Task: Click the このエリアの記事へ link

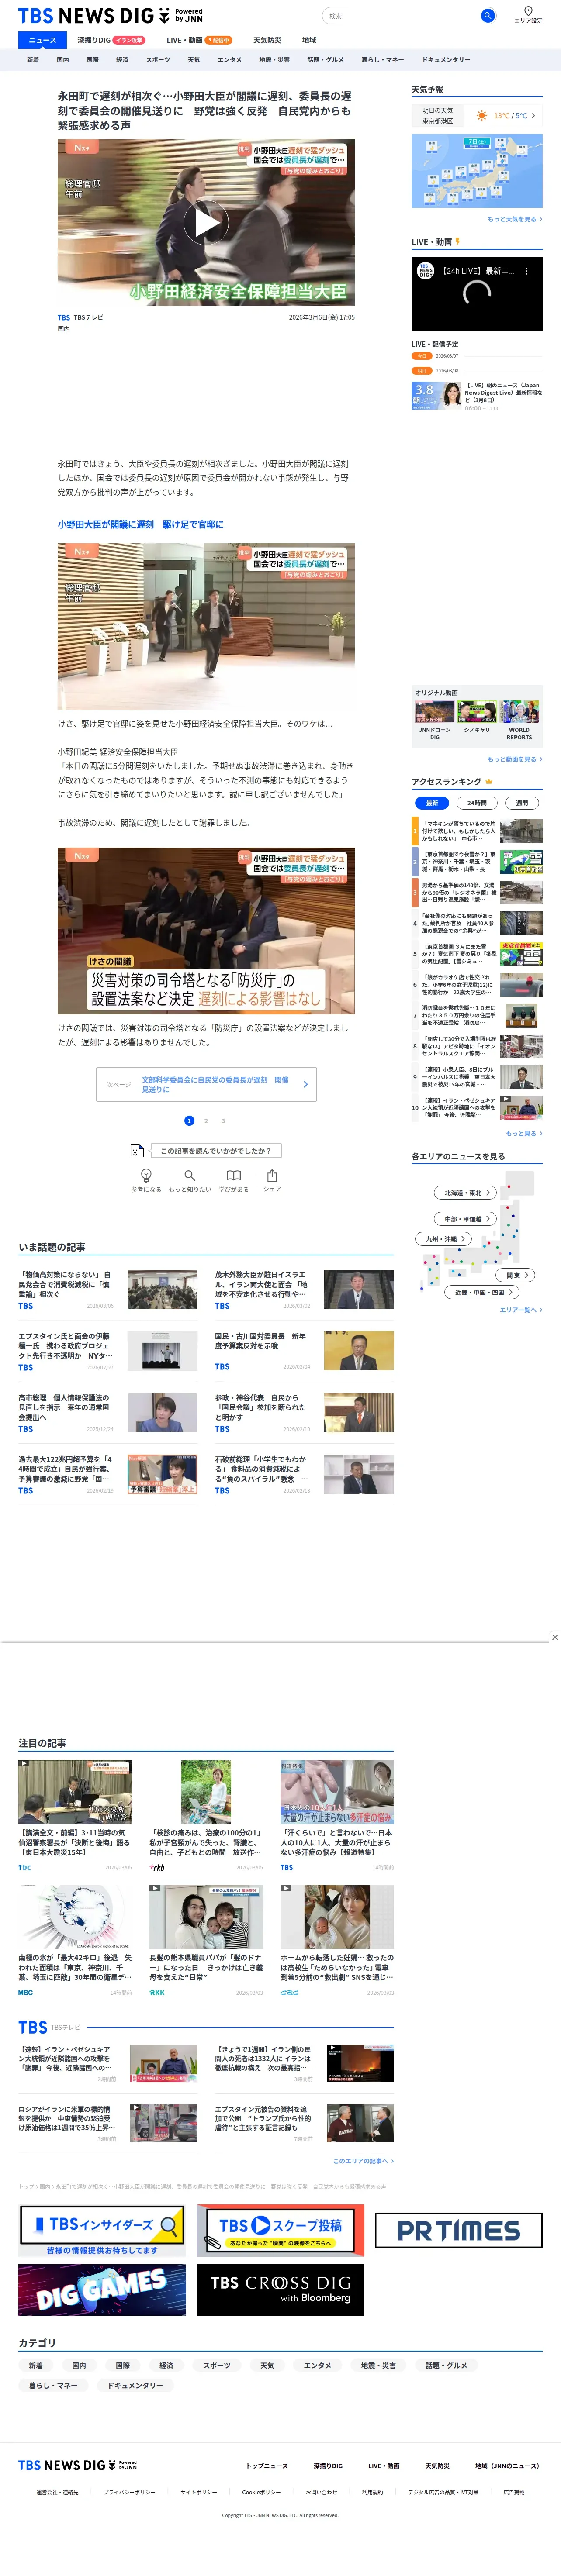Action: 363,2161
